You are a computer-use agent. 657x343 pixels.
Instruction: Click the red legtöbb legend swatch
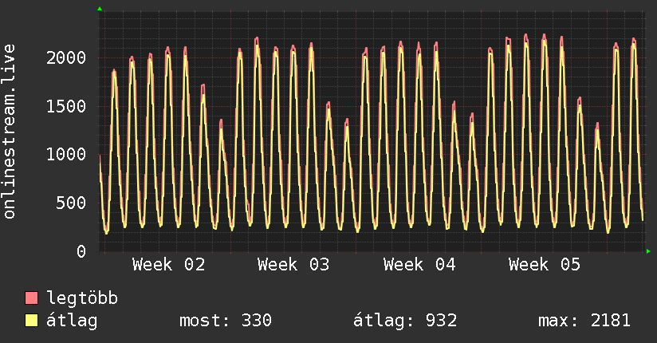32,298
